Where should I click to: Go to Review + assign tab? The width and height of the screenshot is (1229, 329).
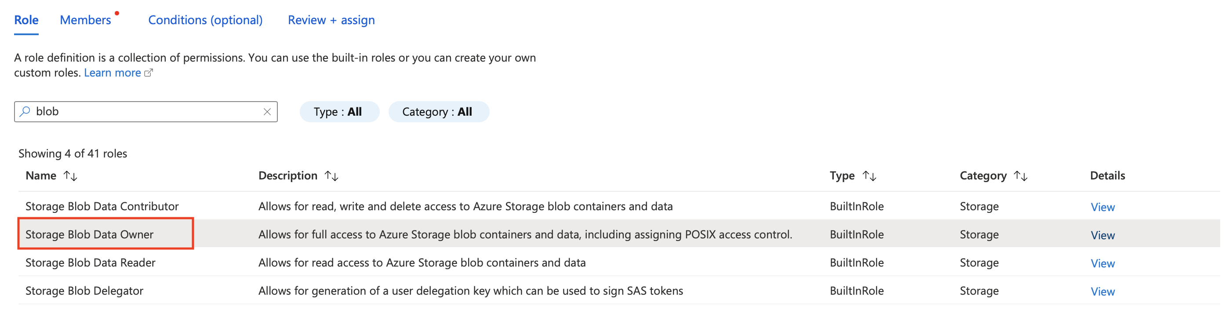click(331, 20)
